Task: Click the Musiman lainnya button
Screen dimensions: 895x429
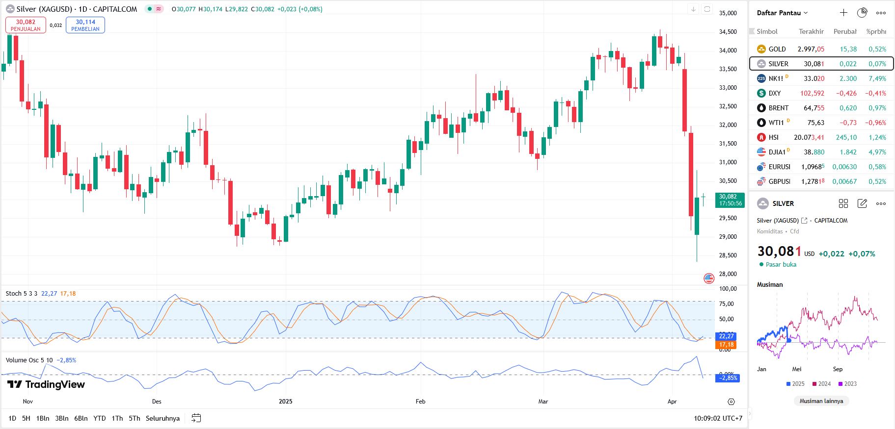Action: pyautogui.click(x=821, y=401)
